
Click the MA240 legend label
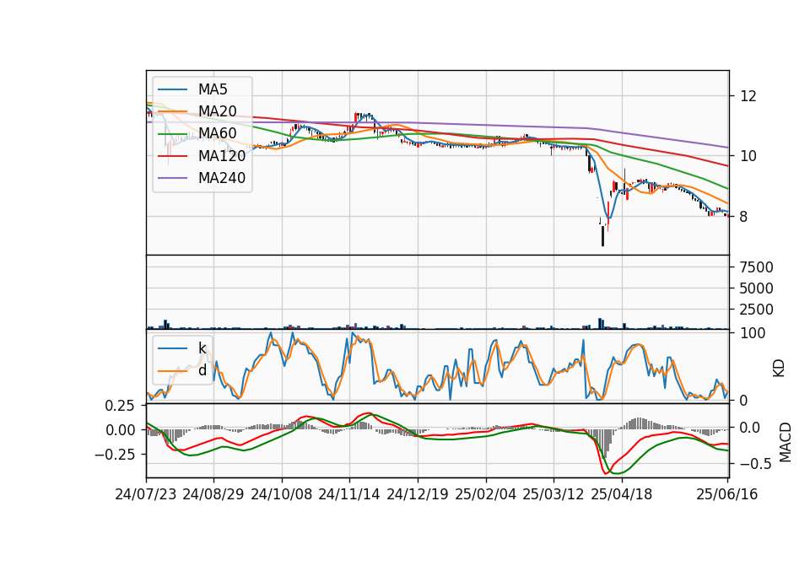[x=222, y=178]
